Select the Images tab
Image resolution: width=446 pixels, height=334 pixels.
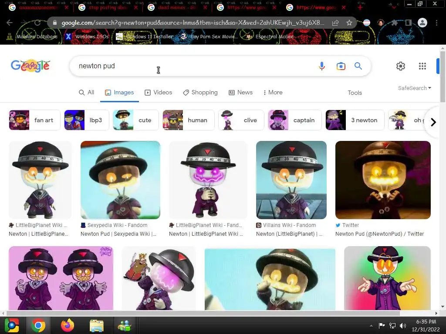click(x=119, y=92)
